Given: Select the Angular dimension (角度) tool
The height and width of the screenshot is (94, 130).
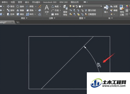Looking at the screenshot, I should tap(55, 6).
